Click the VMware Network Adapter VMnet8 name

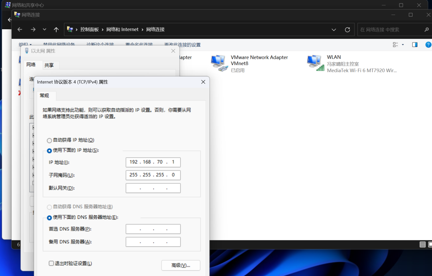pyautogui.click(x=259, y=60)
